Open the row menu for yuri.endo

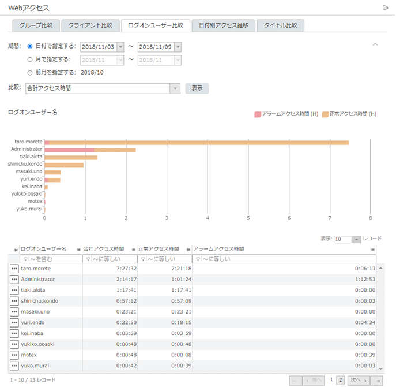[14, 323]
